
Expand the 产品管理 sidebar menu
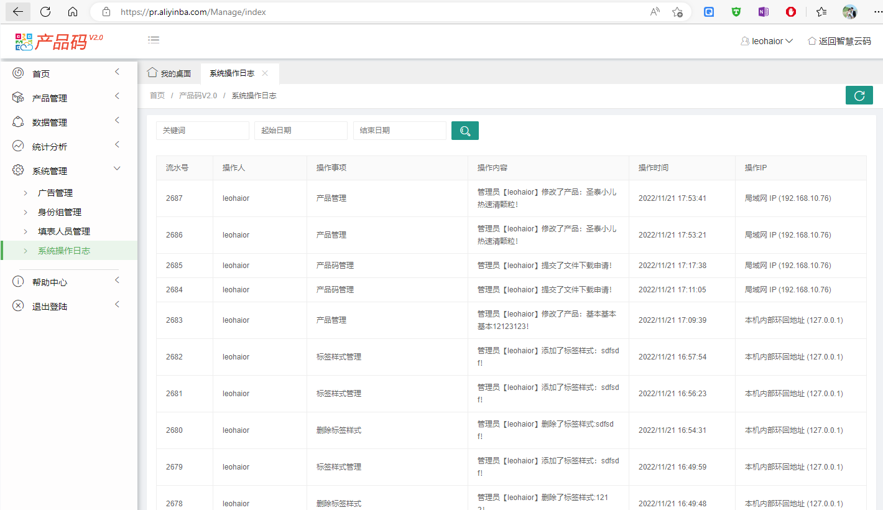pos(50,98)
